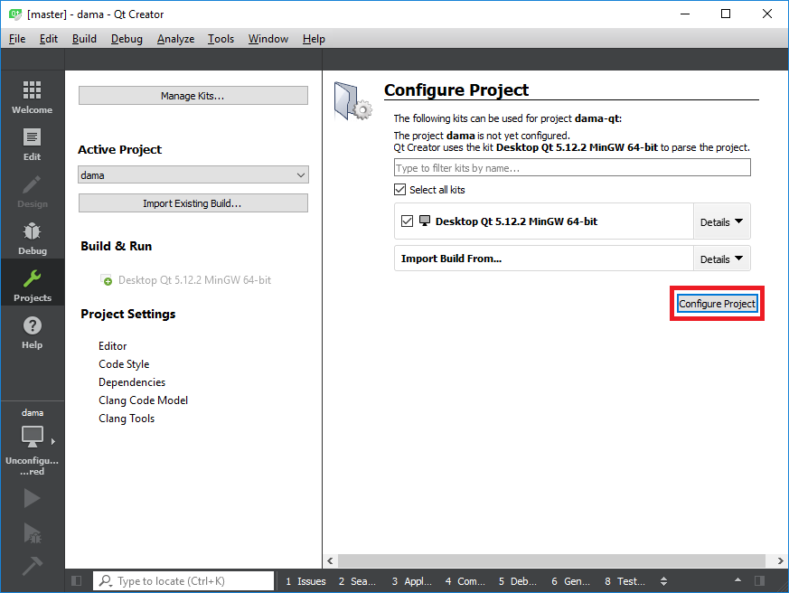789x593 pixels.
Task: Open the Window menu
Action: 268,39
